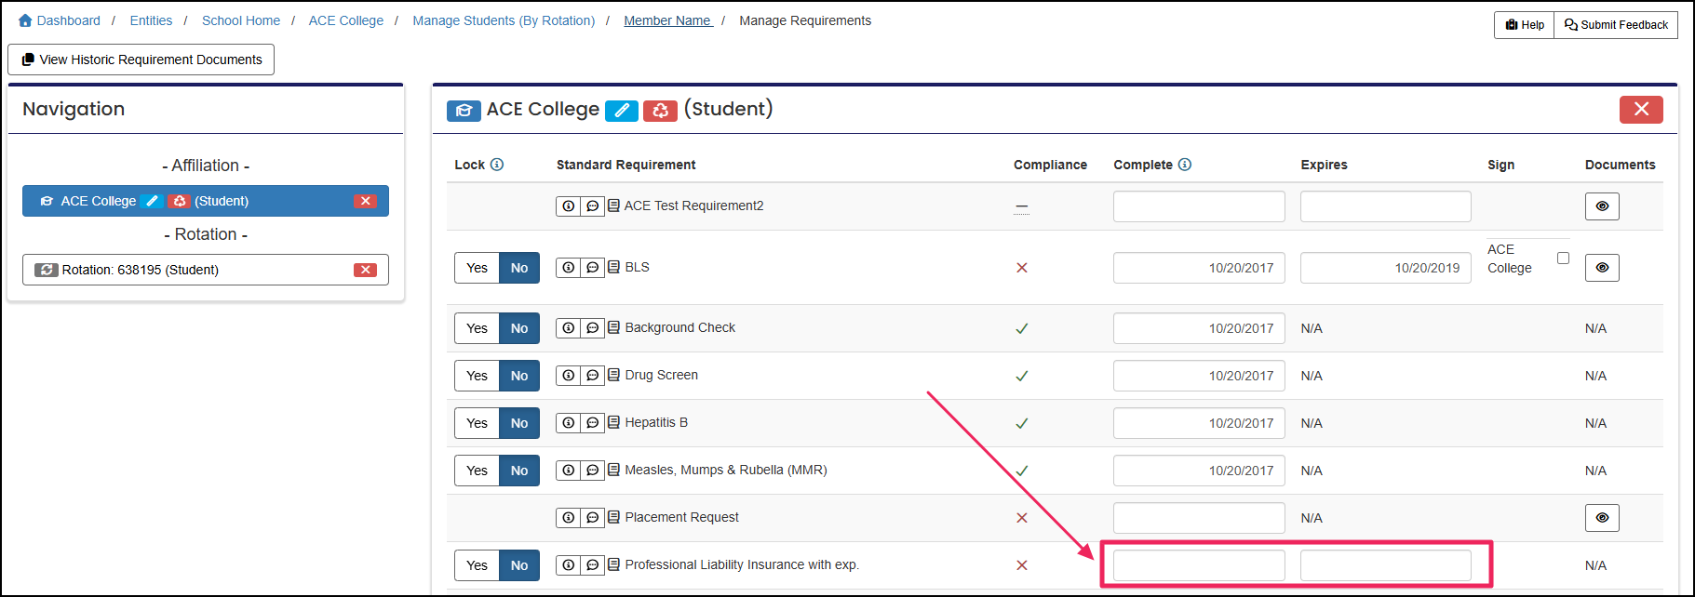Click info icon for Background Check
Viewport: 1695px width, 597px height.
coord(568,328)
